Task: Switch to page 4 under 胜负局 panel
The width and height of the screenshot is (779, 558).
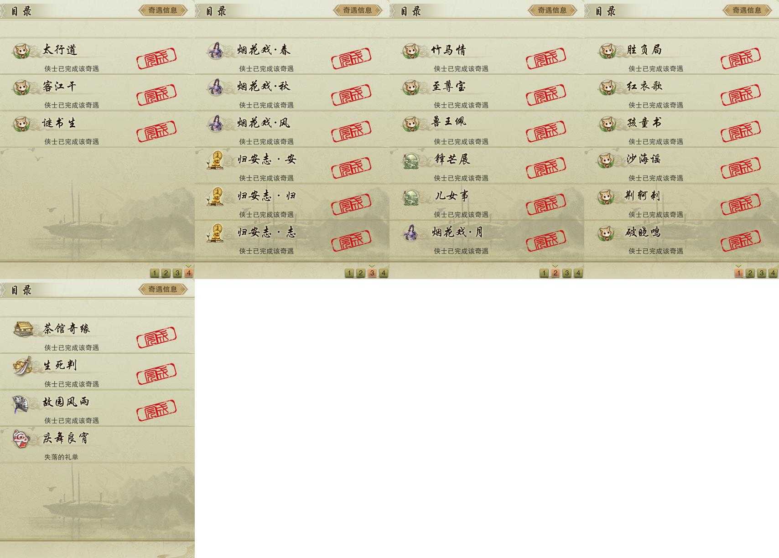Action: 773,273
